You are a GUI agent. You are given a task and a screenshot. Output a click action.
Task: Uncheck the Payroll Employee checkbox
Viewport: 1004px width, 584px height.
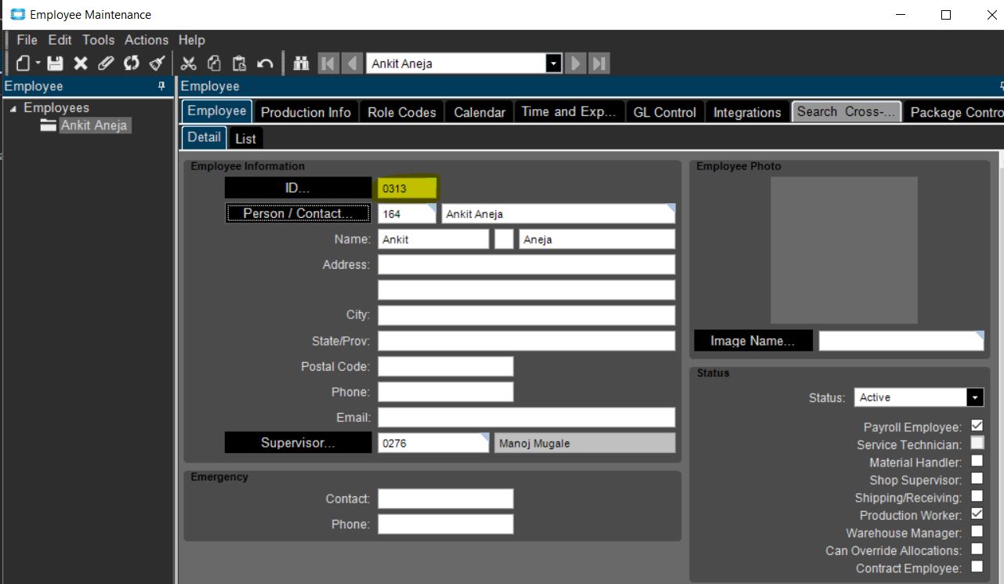977,426
